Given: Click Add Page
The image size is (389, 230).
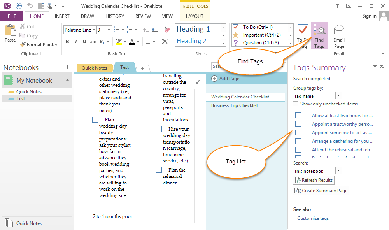Looking at the screenshot, I should (x=225, y=79).
